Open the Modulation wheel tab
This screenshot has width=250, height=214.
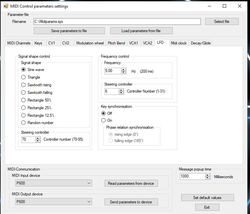90,43
